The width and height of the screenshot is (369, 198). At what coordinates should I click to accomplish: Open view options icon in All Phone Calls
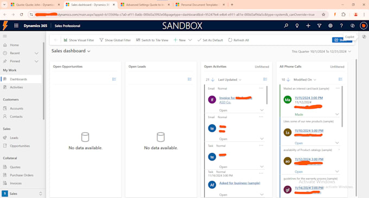point(340,79)
